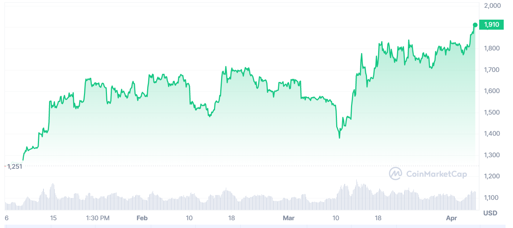Image resolution: width=513 pixels, height=228 pixels.
Task: Click the tallest volume bar in mid-March
Action: click(357, 182)
